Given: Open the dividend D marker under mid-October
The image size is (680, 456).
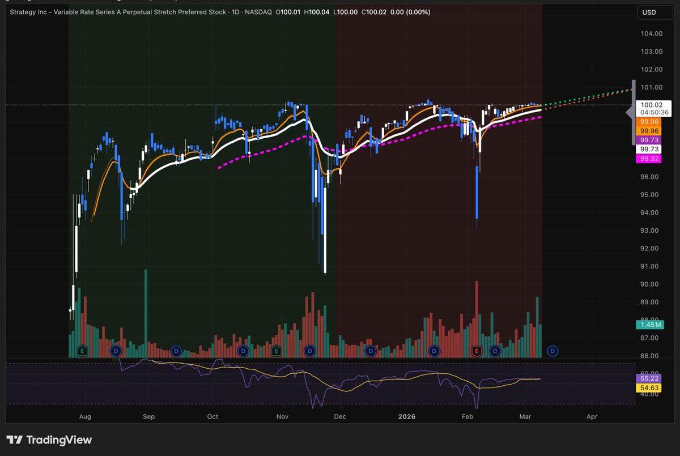Looking at the screenshot, I should tap(243, 351).
